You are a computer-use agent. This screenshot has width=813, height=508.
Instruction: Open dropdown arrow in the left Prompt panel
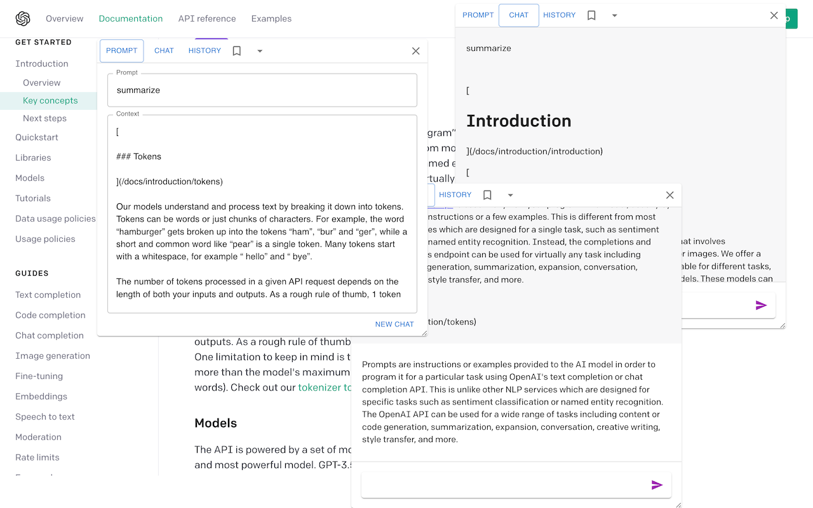tap(260, 51)
